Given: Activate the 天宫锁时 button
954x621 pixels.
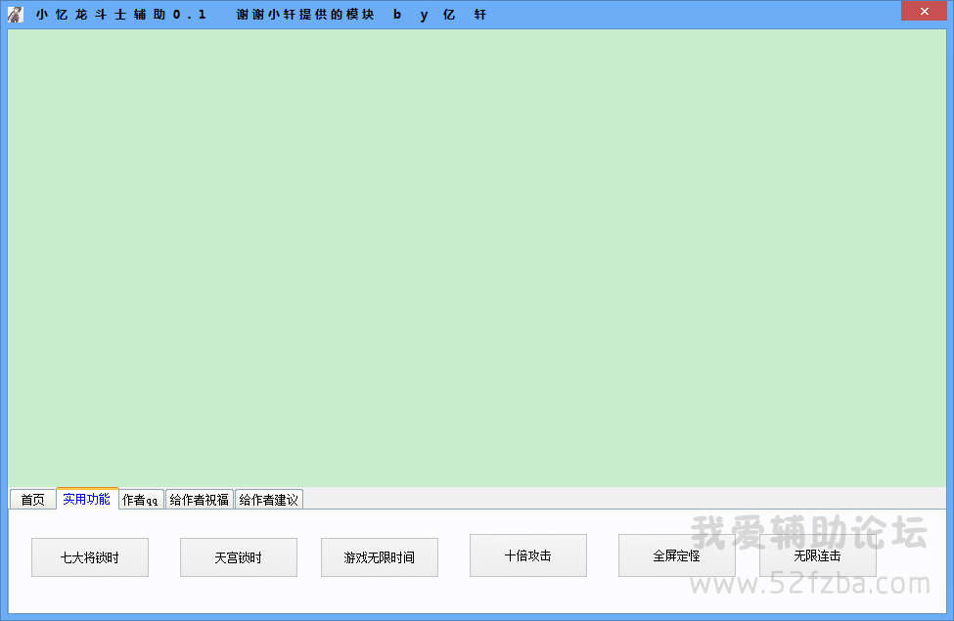Looking at the screenshot, I should click(239, 557).
